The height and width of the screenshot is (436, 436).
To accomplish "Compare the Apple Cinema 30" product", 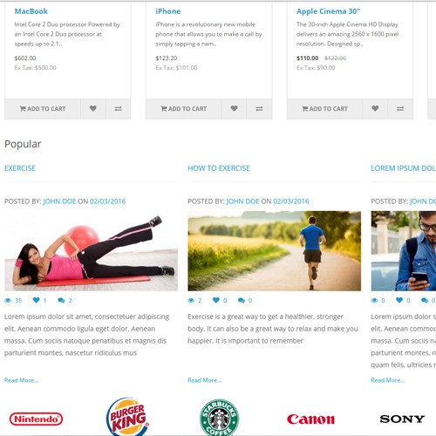I will (400, 109).
